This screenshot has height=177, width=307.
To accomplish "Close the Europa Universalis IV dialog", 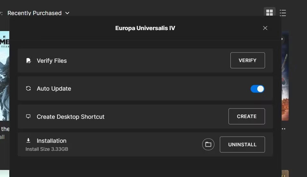I will pos(265,28).
